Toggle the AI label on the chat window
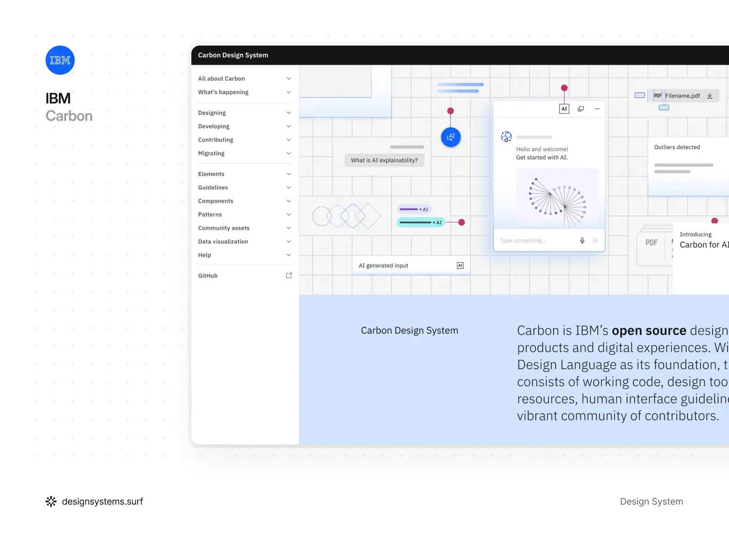This screenshot has width=729, height=547. tap(564, 108)
